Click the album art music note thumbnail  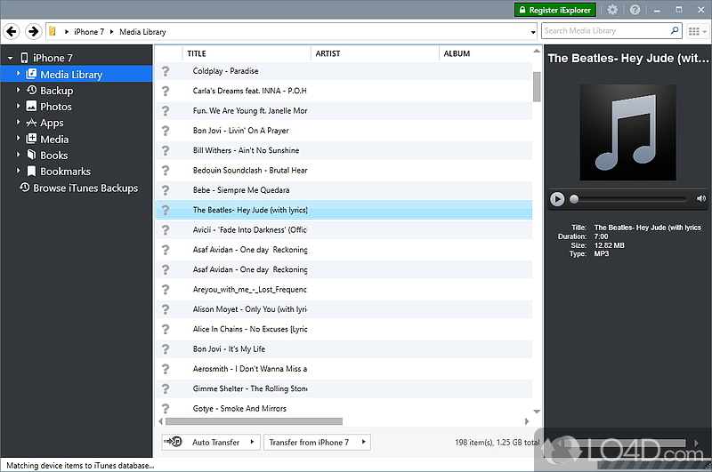[x=627, y=128]
